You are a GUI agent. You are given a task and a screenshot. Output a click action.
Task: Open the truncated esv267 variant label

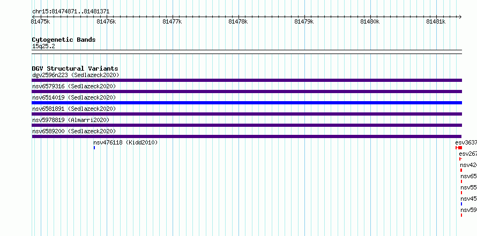(468, 154)
